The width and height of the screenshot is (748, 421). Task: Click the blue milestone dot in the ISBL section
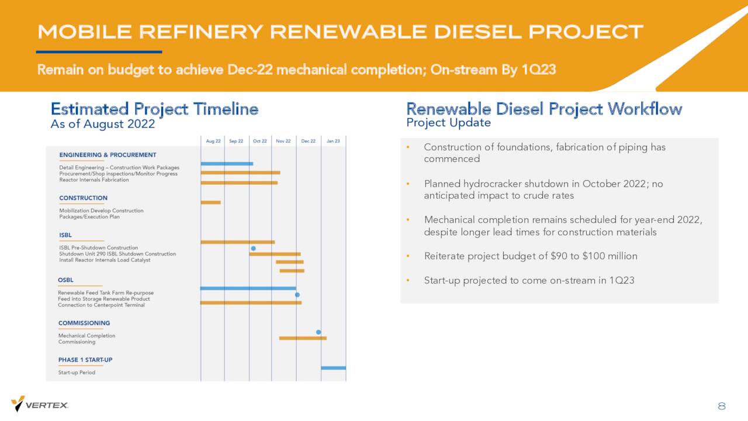tap(253, 249)
